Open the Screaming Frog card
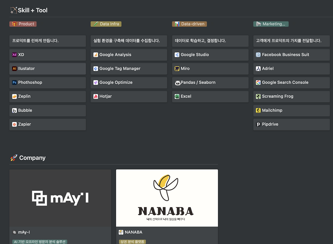The width and height of the screenshot is (333, 244). point(292,97)
